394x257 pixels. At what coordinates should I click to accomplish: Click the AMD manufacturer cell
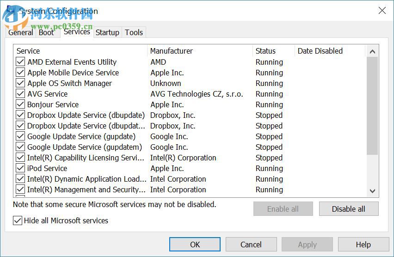click(x=158, y=62)
